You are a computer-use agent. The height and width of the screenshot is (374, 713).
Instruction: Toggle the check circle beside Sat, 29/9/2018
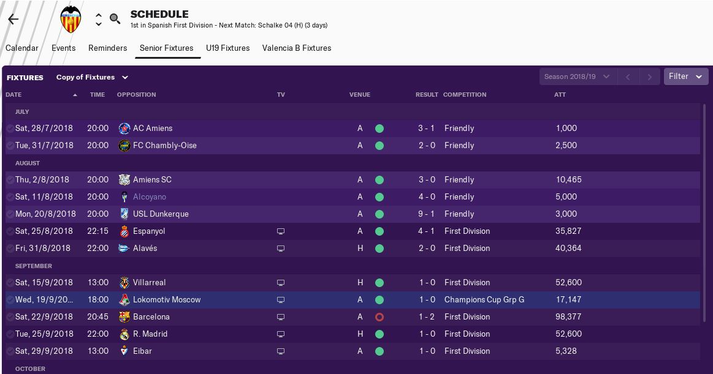(10, 351)
